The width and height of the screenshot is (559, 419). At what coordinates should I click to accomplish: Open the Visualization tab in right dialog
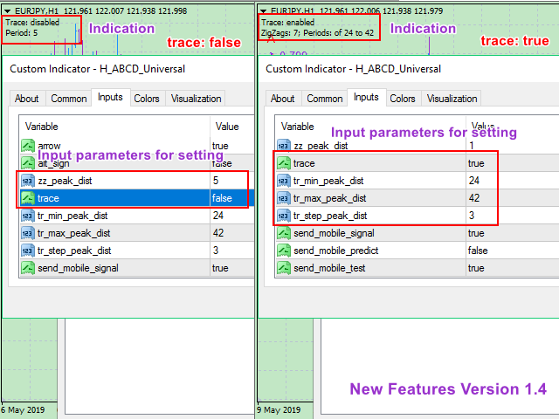[x=452, y=99]
